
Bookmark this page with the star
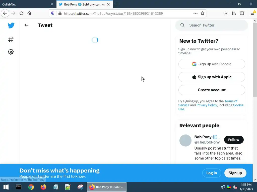[x=203, y=13]
